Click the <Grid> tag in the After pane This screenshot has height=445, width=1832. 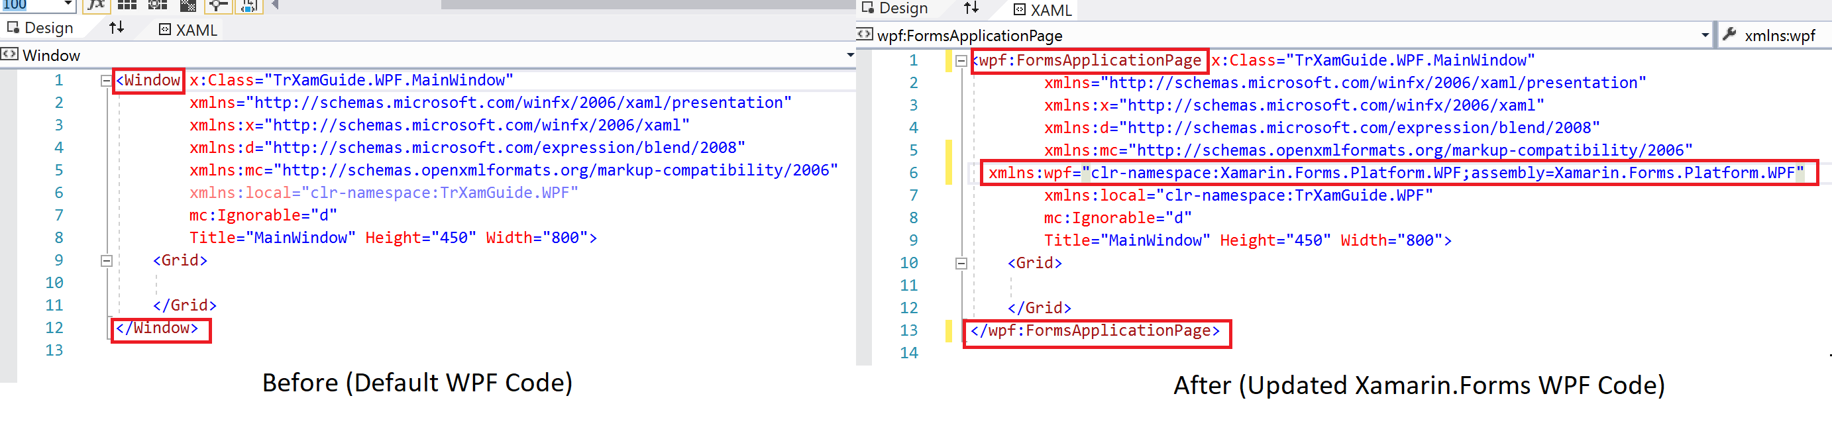[x=1035, y=263]
